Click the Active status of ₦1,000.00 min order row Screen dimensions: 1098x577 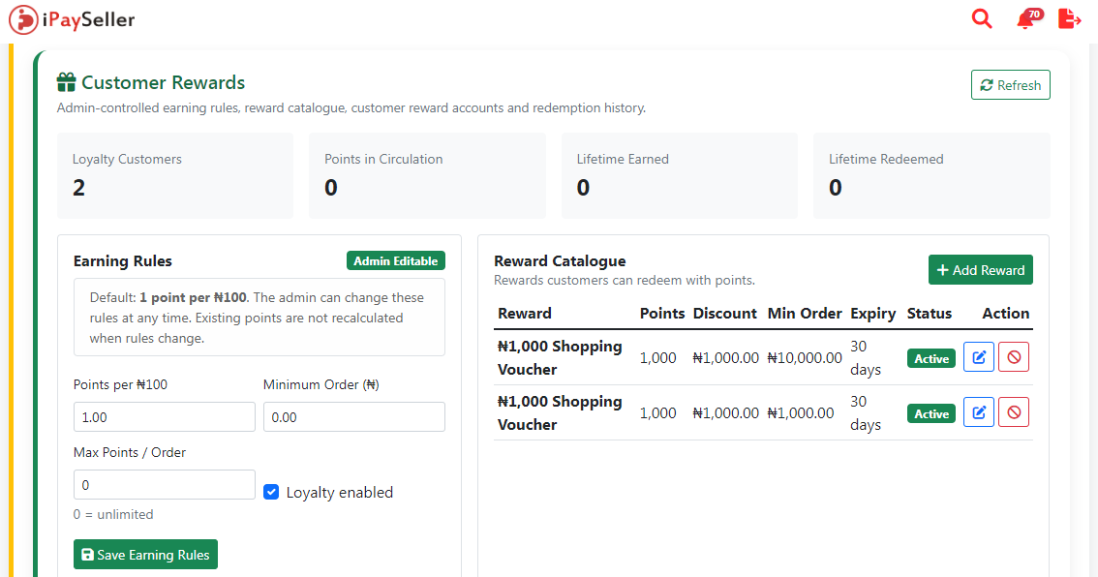931,413
